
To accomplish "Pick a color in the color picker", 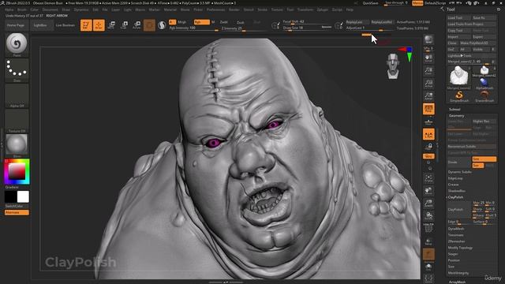I will [x=17, y=171].
